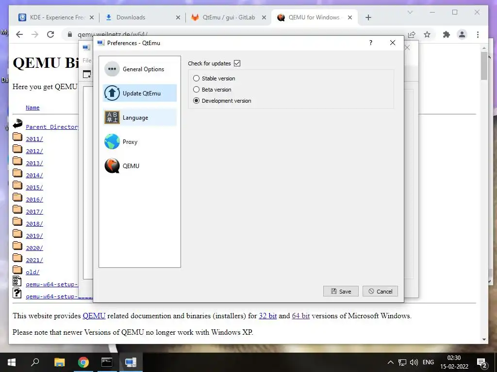The image size is (497, 372).
Task: Click QtEmu taskbar icon
Action: [x=131, y=362]
